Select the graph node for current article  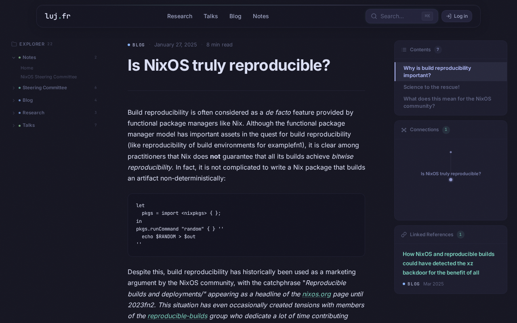(x=451, y=180)
